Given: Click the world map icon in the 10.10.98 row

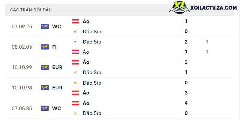Looking at the screenshot, I should click(x=45, y=88).
